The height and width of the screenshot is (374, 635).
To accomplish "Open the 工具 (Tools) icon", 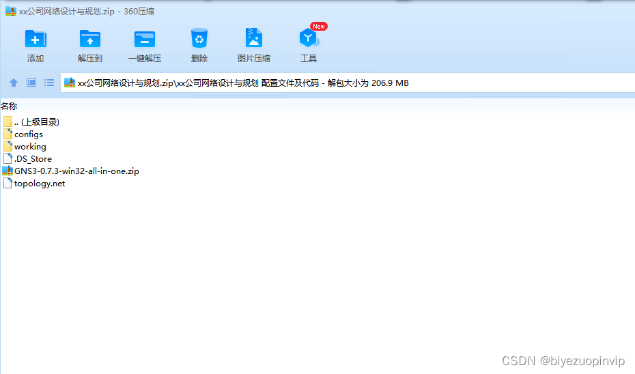I will (309, 38).
